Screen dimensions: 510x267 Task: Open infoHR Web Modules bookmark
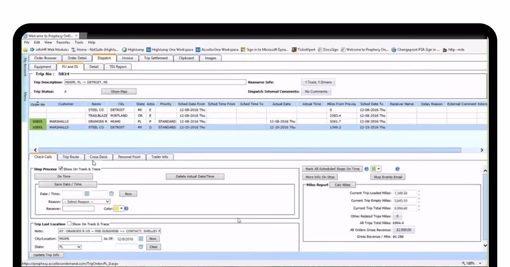click(49, 50)
